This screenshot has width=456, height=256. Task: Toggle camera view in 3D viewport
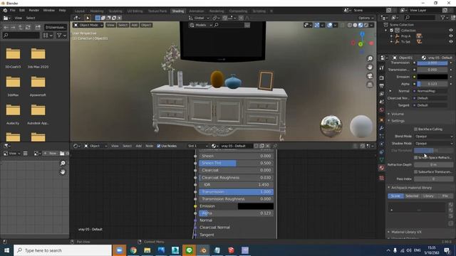pos(370,76)
